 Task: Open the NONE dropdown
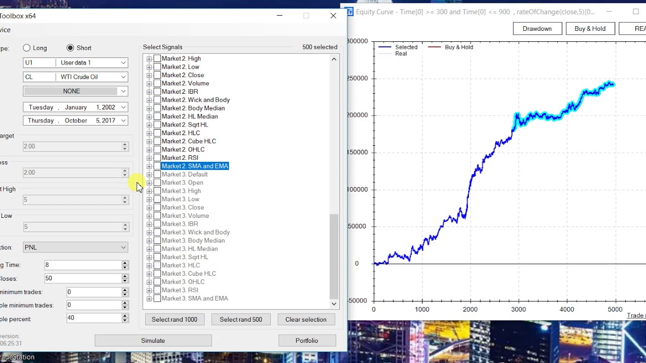point(123,91)
